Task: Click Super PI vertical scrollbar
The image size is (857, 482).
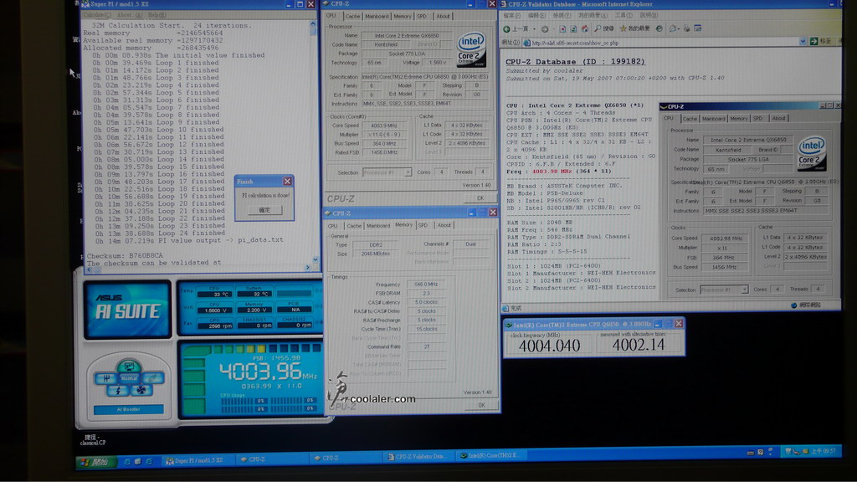Action: coord(313,142)
